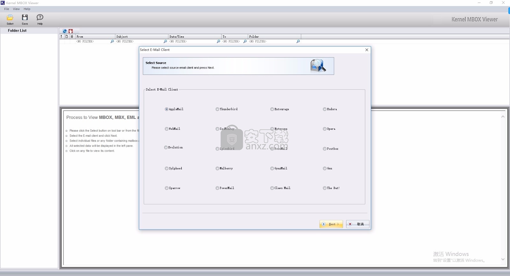Click scroll down arrow in preview pane
This screenshot has width=510, height=276.
pos(503,259)
